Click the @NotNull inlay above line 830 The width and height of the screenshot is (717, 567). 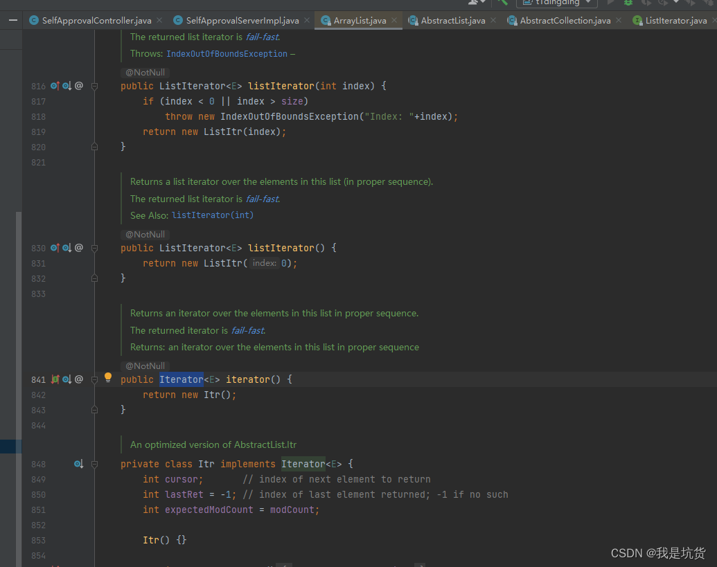[145, 235]
